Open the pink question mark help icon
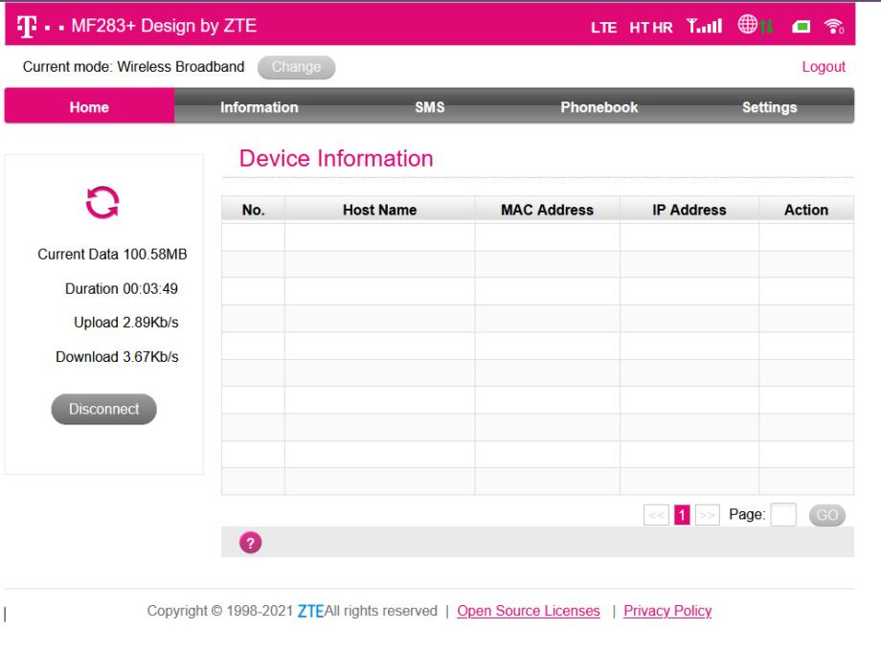 point(248,542)
